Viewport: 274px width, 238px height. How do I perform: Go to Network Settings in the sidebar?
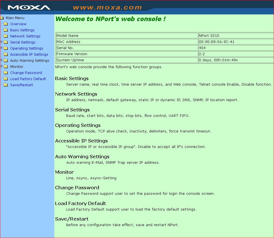25,36
